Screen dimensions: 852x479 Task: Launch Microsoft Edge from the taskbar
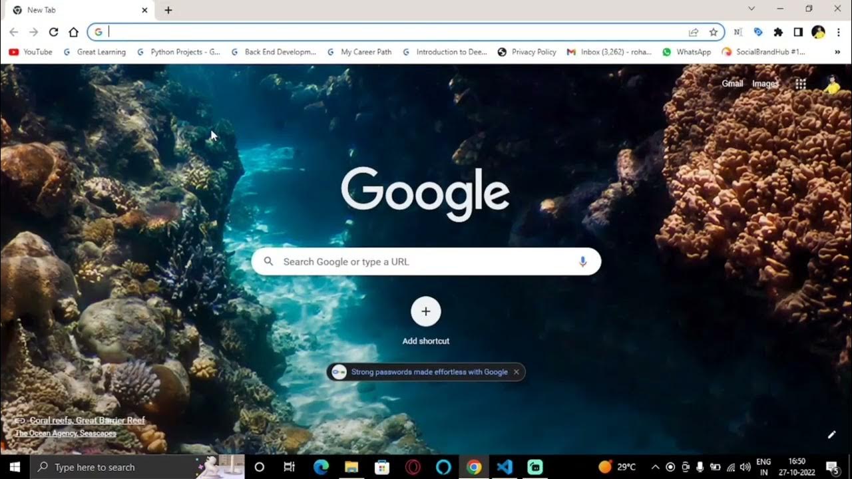[x=321, y=467]
